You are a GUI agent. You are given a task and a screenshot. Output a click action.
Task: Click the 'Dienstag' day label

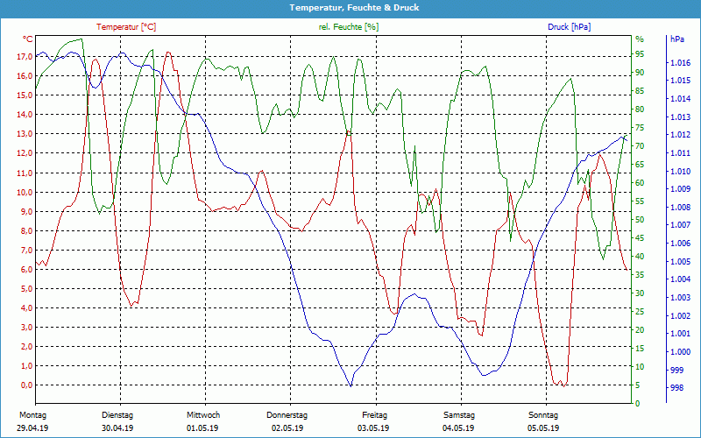pyautogui.click(x=117, y=414)
